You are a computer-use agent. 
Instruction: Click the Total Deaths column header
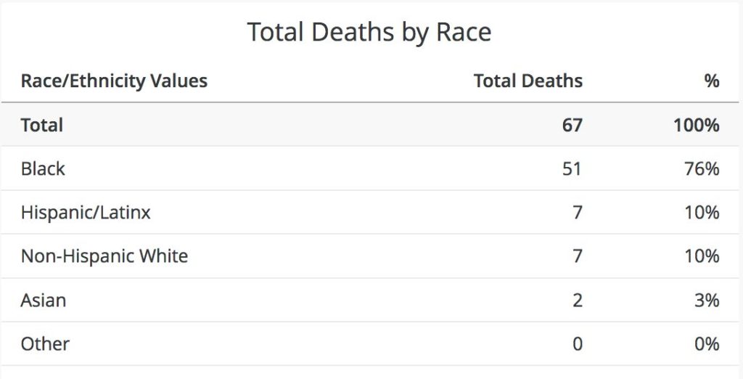click(528, 81)
